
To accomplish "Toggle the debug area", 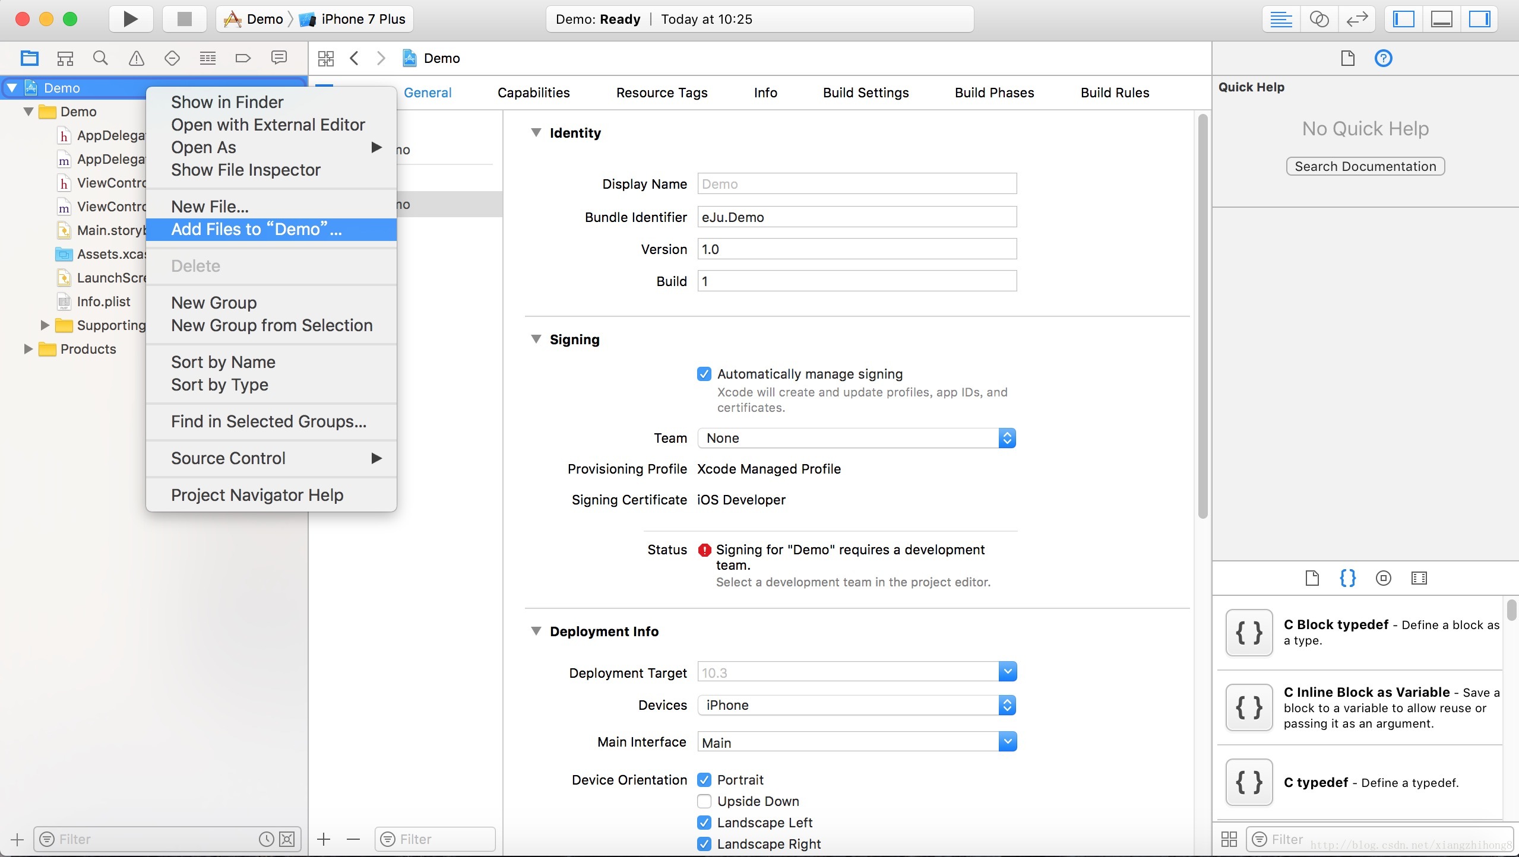I will (x=1442, y=19).
